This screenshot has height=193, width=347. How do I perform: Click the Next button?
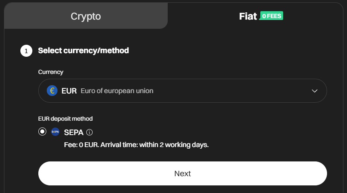pyautogui.click(x=182, y=173)
